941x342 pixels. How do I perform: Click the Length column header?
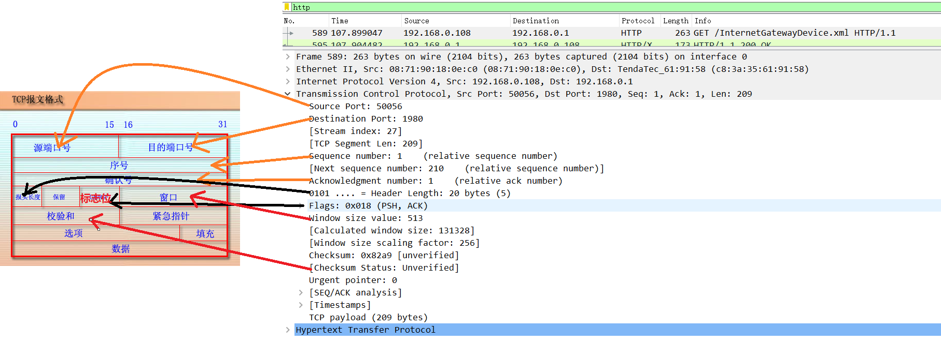click(x=675, y=21)
